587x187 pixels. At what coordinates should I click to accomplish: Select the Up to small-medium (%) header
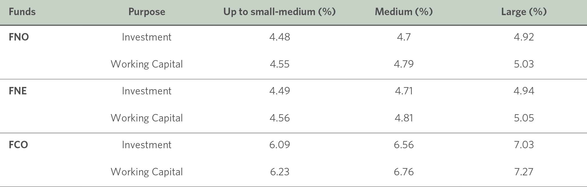[279, 12]
